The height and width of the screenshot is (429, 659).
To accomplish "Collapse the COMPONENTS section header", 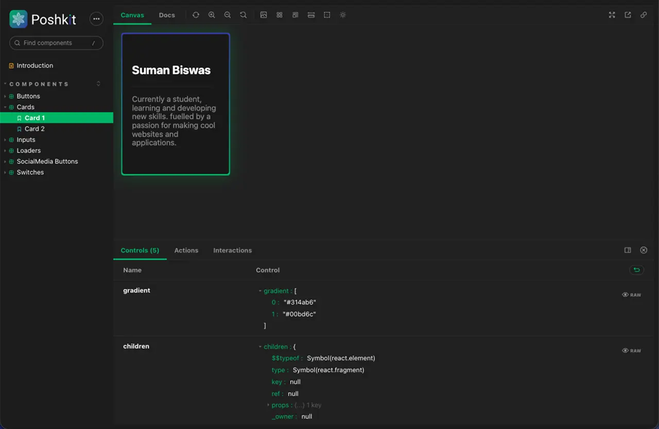I will click(x=39, y=84).
